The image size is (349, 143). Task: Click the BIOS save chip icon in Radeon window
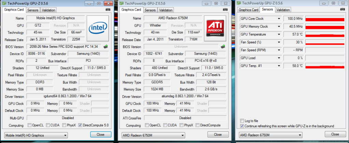tap(223, 46)
